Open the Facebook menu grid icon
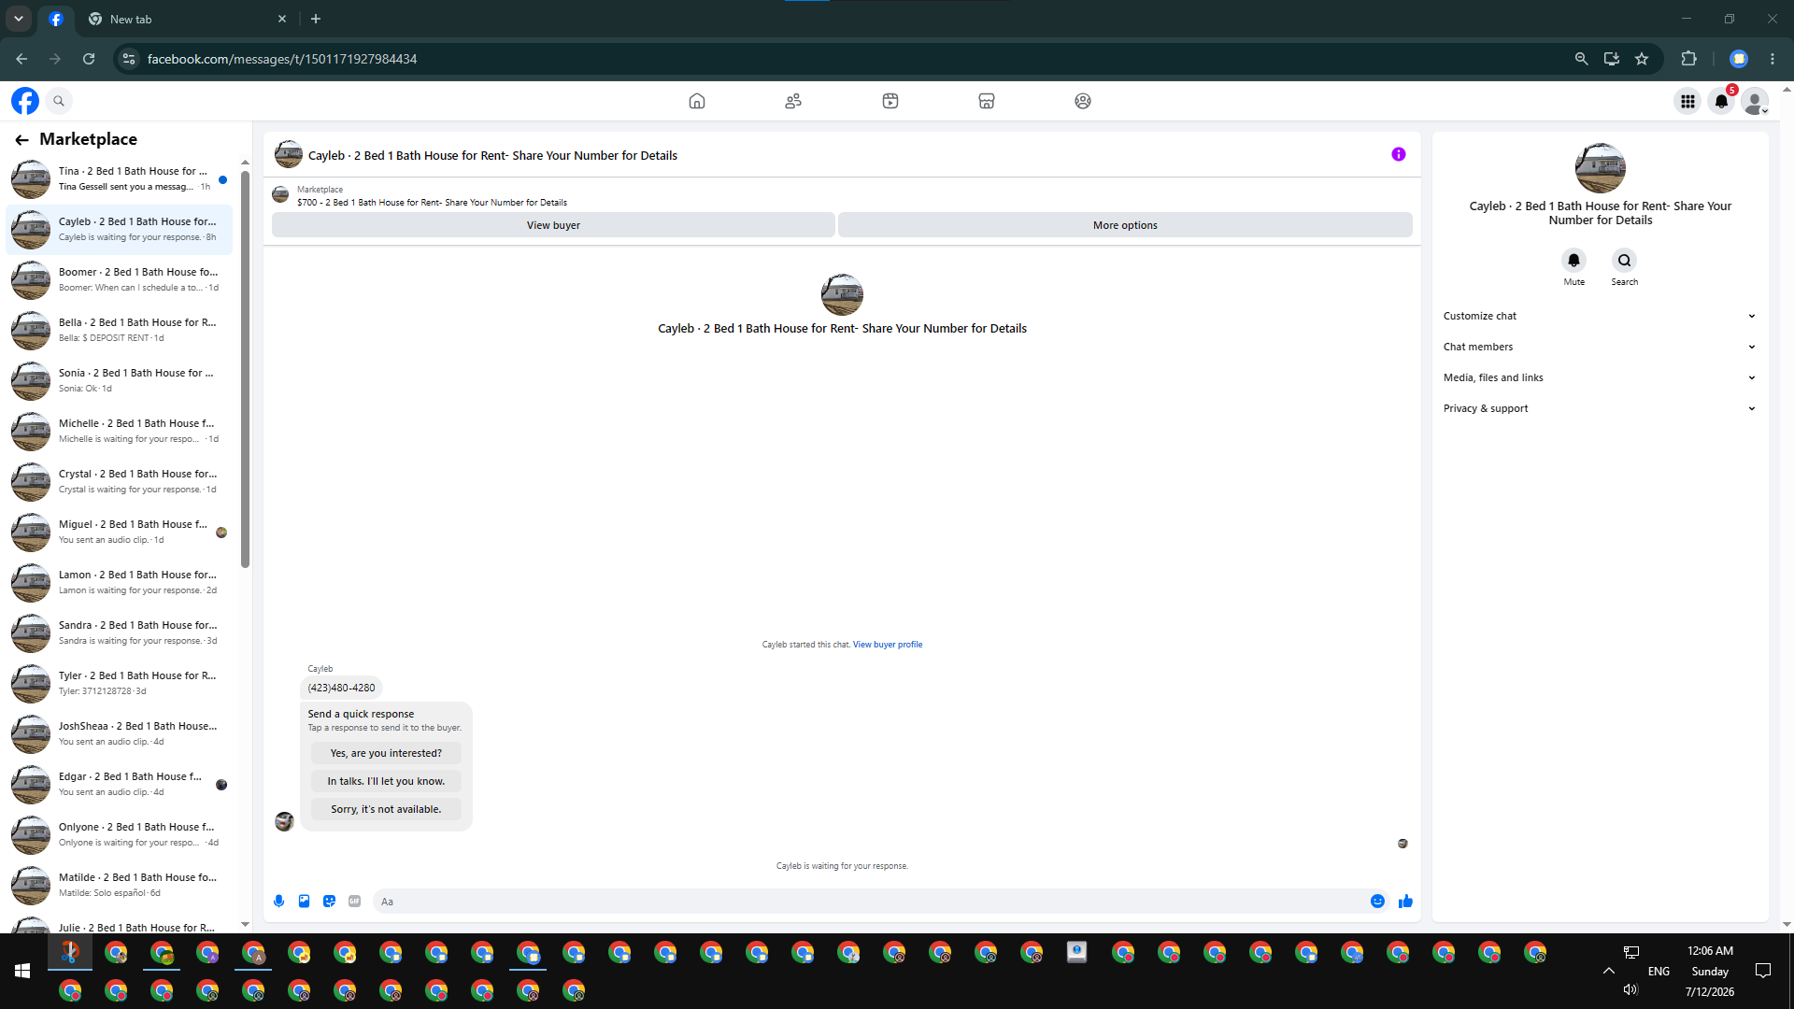 (1687, 101)
